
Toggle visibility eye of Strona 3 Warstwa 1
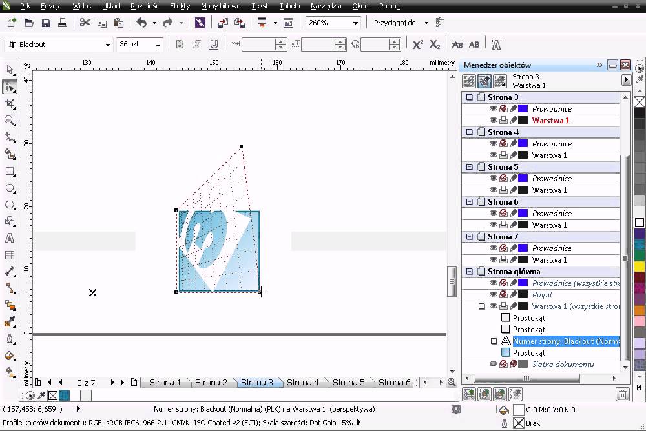[493, 120]
